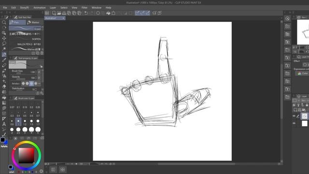The width and height of the screenshot is (309, 174).
Task: Click the New document icon in command bar
Action: tap(54, 13)
